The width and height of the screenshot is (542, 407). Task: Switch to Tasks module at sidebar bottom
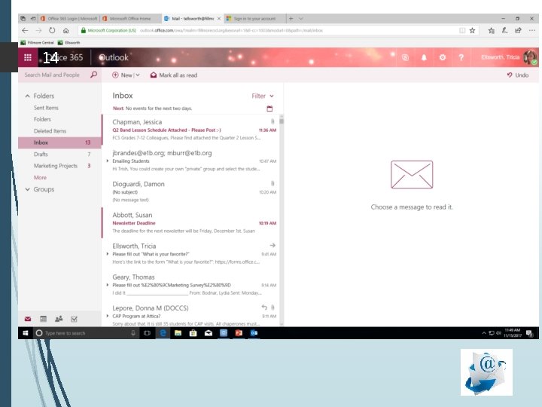coord(74,319)
